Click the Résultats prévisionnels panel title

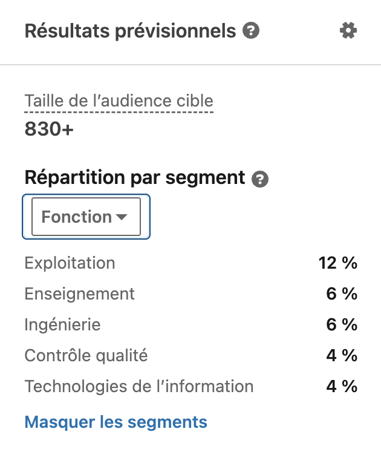(130, 31)
